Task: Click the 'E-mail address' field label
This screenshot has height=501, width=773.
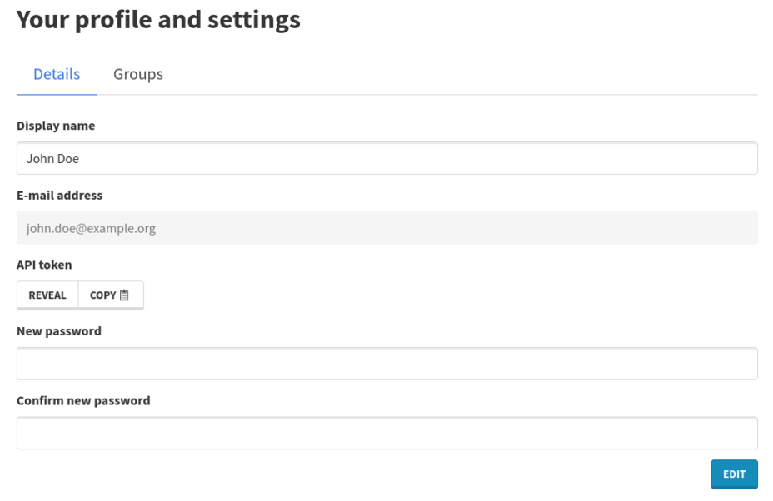Action: [x=60, y=196]
